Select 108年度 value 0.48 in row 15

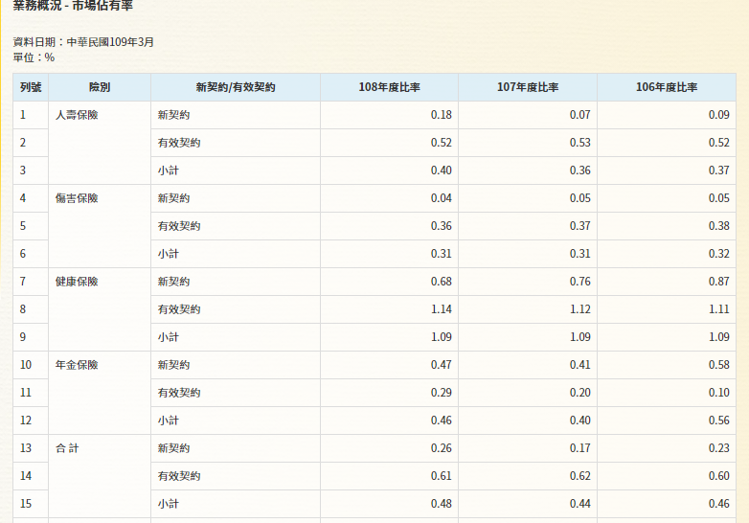(441, 504)
